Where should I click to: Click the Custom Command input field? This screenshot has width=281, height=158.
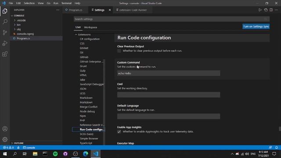169,73
